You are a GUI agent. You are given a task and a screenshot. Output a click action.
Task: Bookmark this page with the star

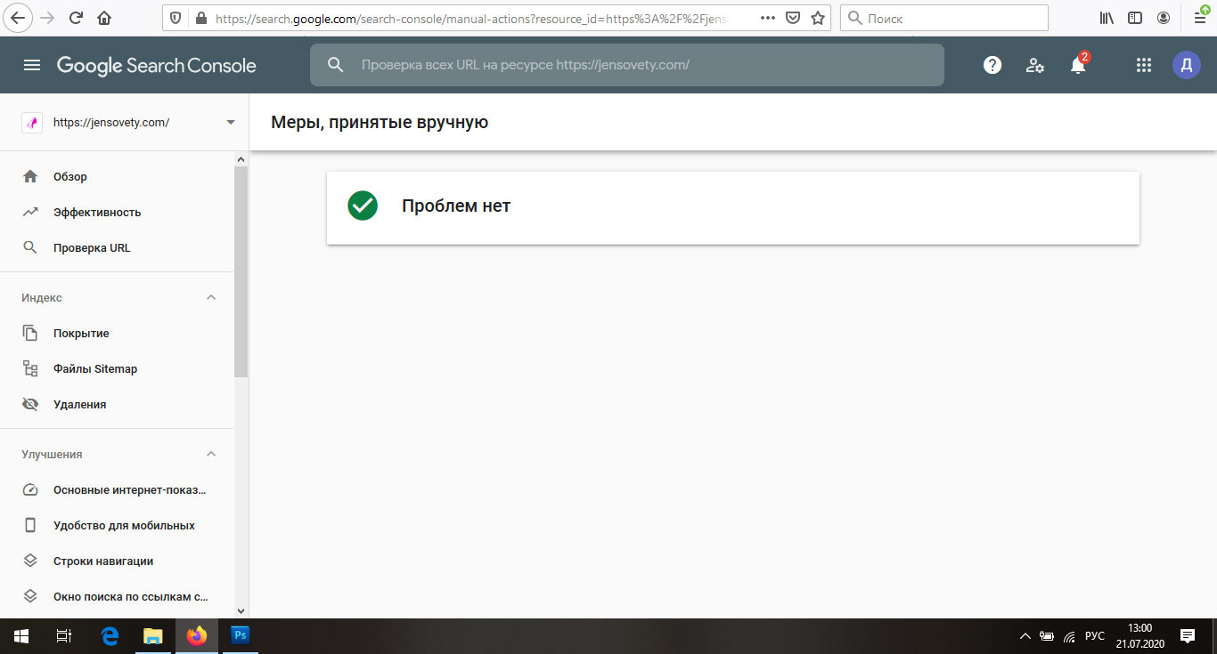tap(818, 18)
